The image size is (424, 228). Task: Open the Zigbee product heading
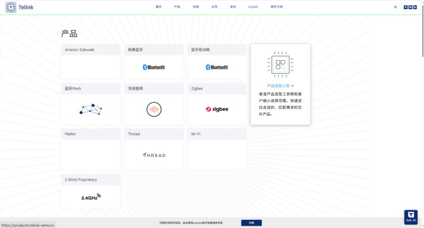point(197,89)
